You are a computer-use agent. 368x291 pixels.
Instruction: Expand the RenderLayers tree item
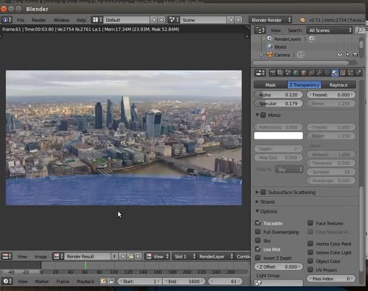[263, 39]
